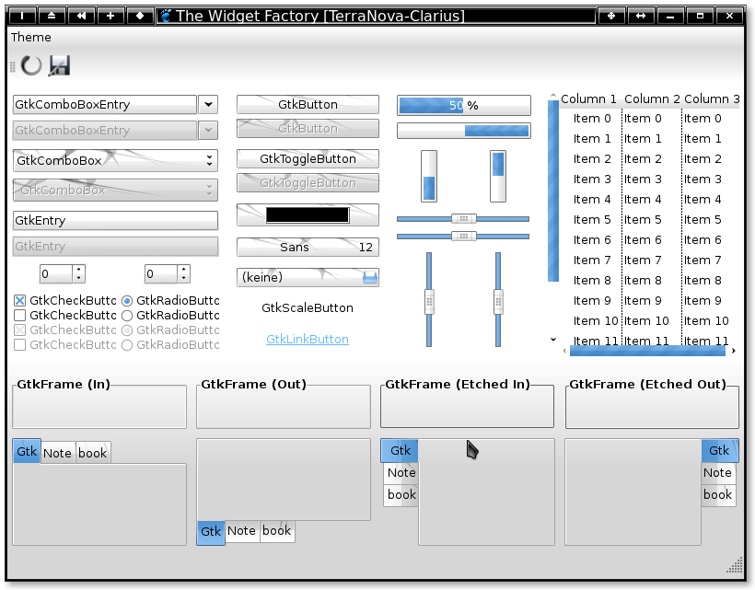Click the lower horizontal scale slider handle
This screenshot has width=755, height=590.
[464, 237]
